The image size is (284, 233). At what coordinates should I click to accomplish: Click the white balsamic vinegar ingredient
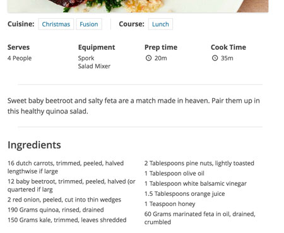196,184
